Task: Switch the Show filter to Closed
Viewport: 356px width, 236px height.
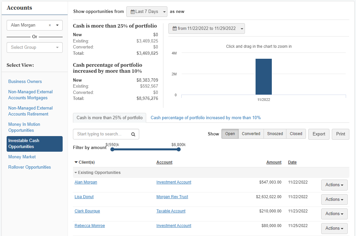Action: coord(296,134)
